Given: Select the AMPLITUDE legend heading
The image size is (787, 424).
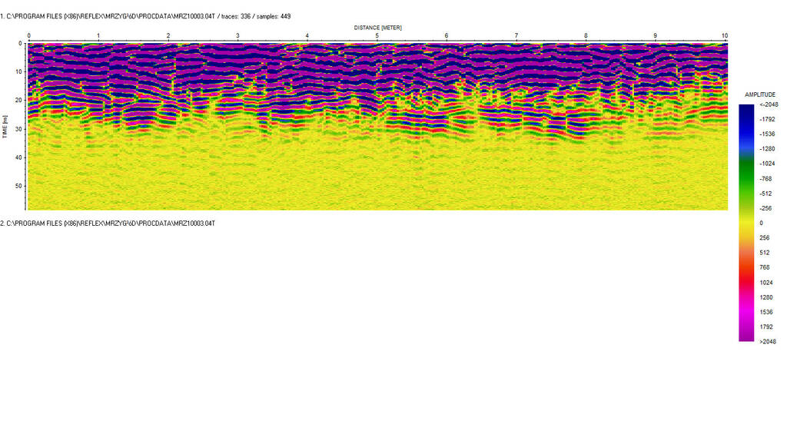Looking at the screenshot, I should click(x=760, y=94).
